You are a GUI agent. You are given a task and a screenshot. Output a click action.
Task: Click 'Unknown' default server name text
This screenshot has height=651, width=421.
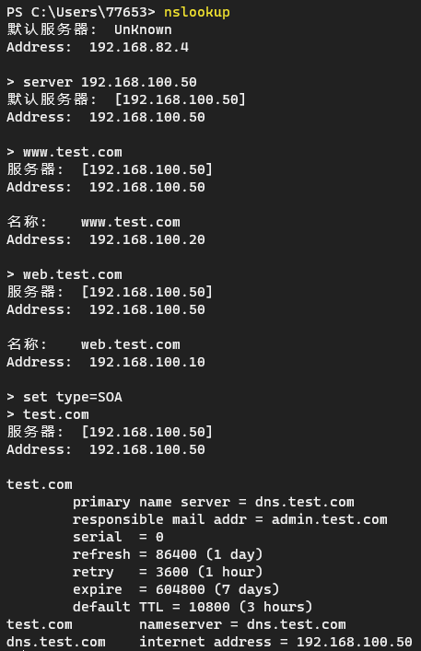point(143,29)
